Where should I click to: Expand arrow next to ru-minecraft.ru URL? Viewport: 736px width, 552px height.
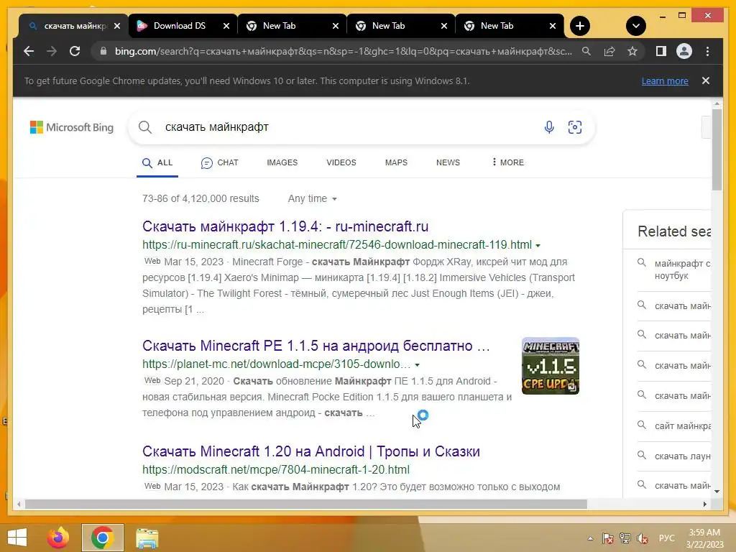click(538, 246)
